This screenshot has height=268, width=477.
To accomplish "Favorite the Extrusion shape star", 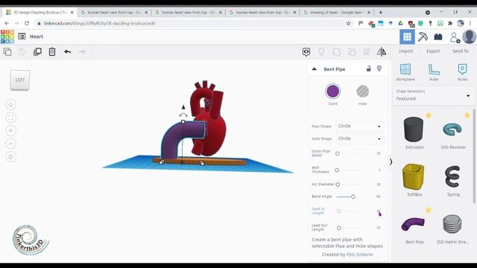I will 429,115.
